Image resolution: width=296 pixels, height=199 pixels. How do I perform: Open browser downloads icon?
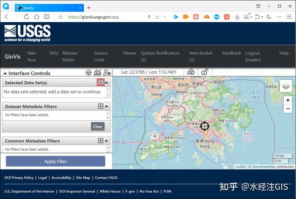(237, 17)
